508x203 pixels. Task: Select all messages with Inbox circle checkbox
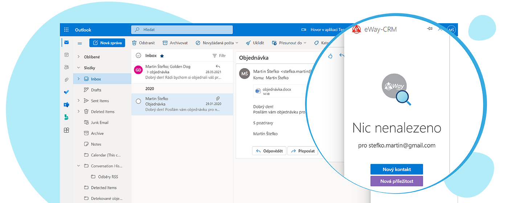tap(138, 55)
